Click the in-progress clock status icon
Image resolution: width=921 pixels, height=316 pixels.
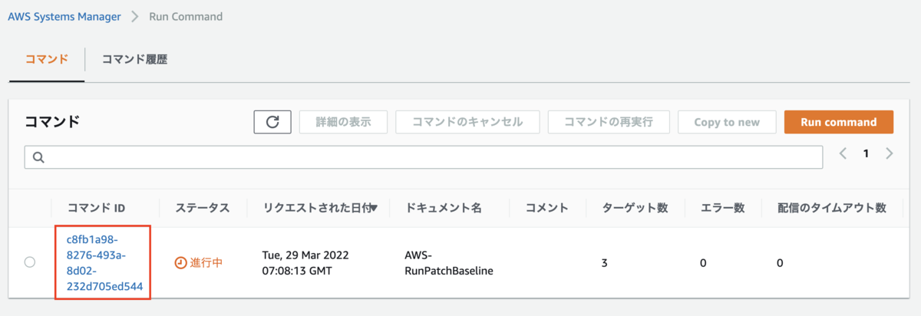pos(180,262)
